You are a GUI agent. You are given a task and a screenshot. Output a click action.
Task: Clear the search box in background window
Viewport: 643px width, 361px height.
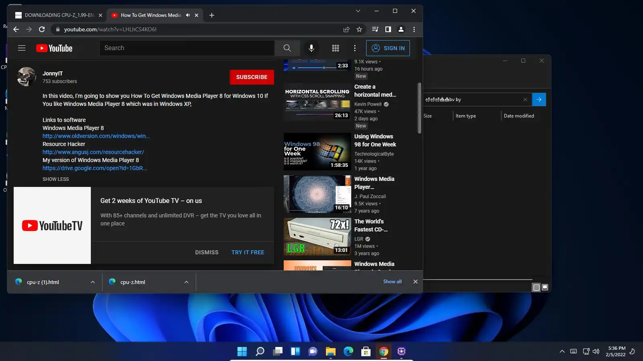[x=525, y=99]
